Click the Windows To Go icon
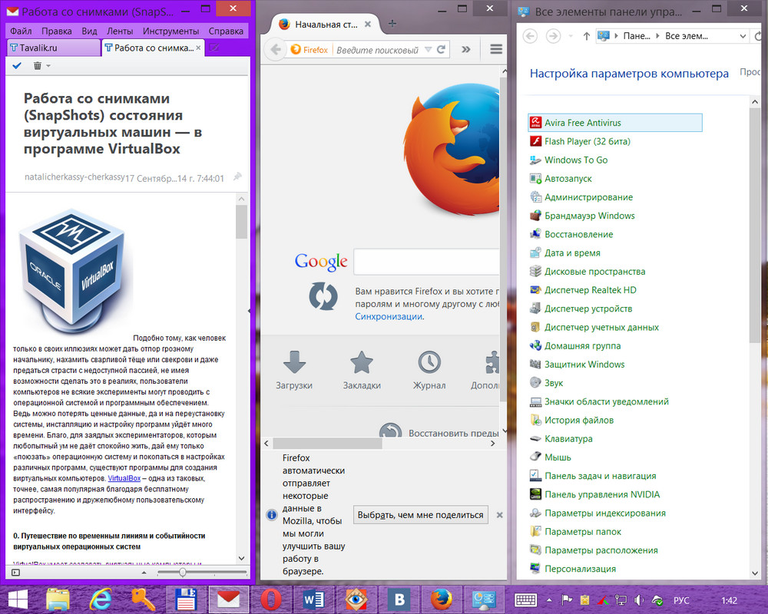Screen dimensions: 768x614 click(535, 160)
